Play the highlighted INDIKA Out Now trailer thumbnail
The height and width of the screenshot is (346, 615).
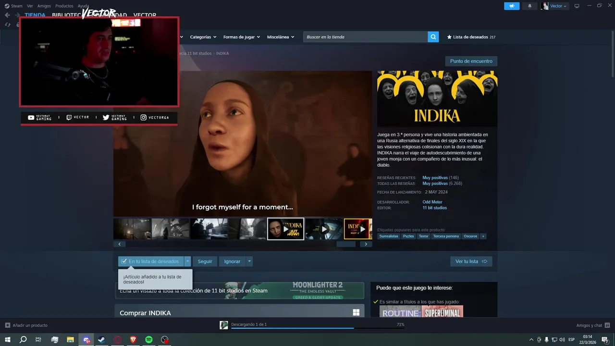point(285,229)
